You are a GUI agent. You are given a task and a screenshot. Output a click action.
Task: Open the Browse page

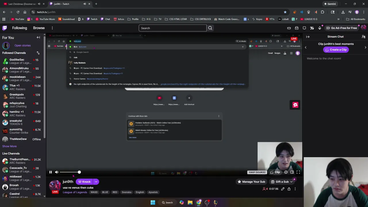[39, 28]
